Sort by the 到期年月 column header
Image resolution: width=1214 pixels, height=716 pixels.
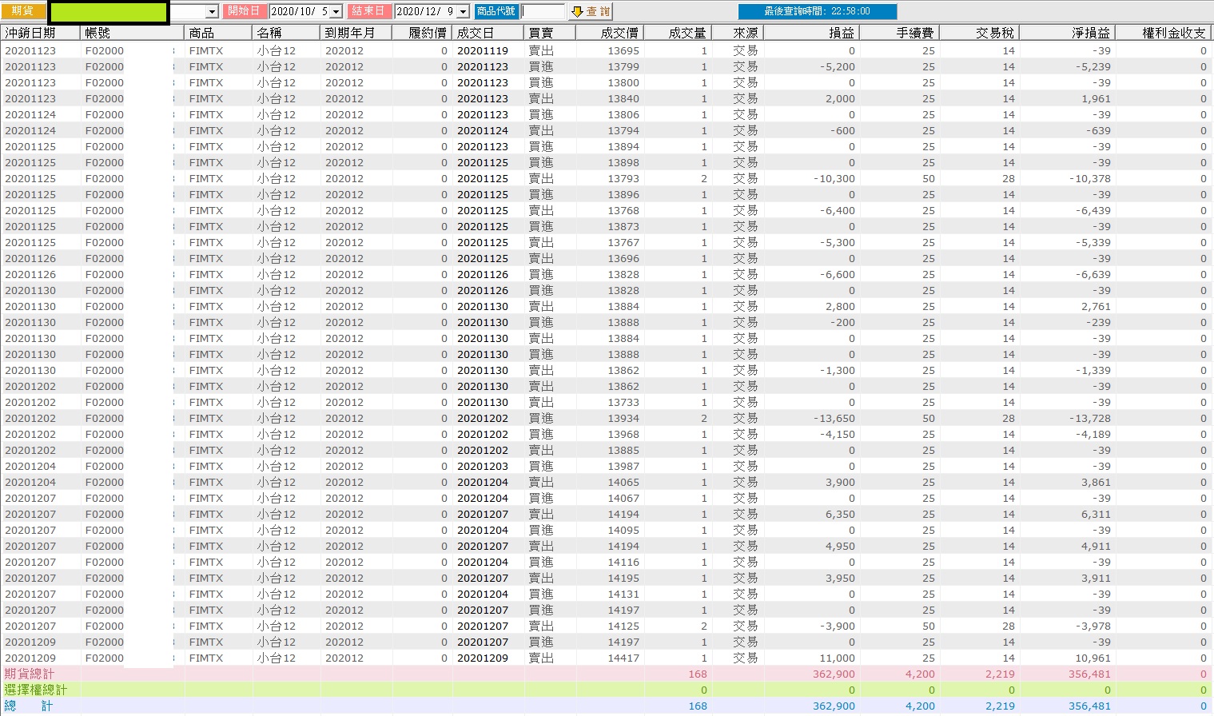[356, 33]
